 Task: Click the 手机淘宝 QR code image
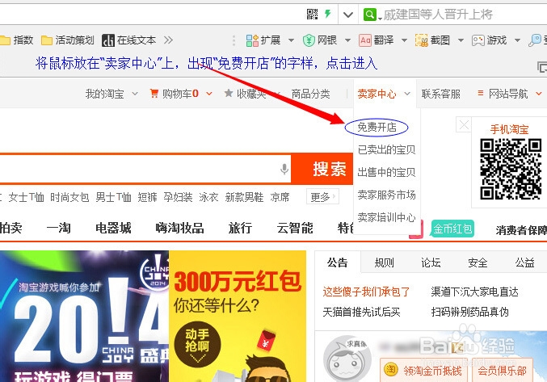511,169
